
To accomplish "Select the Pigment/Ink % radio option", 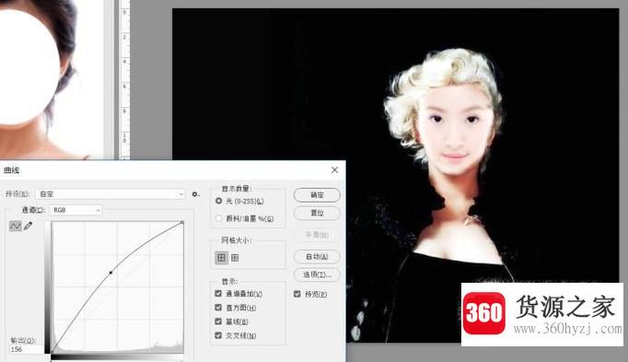I will coord(218,218).
